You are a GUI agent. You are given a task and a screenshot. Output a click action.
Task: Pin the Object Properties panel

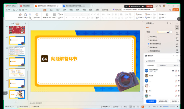click(168, 23)
